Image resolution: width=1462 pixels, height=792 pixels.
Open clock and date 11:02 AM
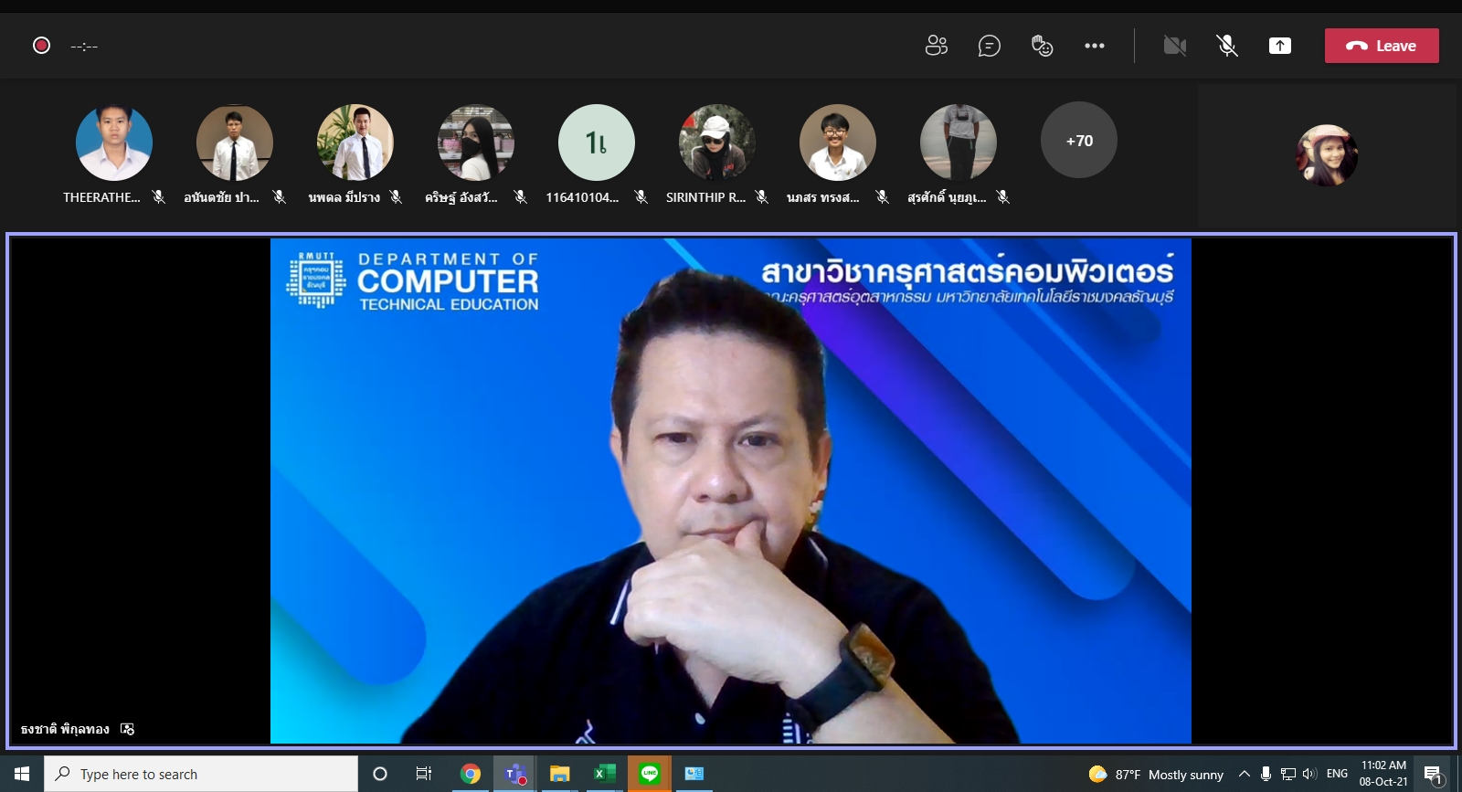click(1383, 774)
